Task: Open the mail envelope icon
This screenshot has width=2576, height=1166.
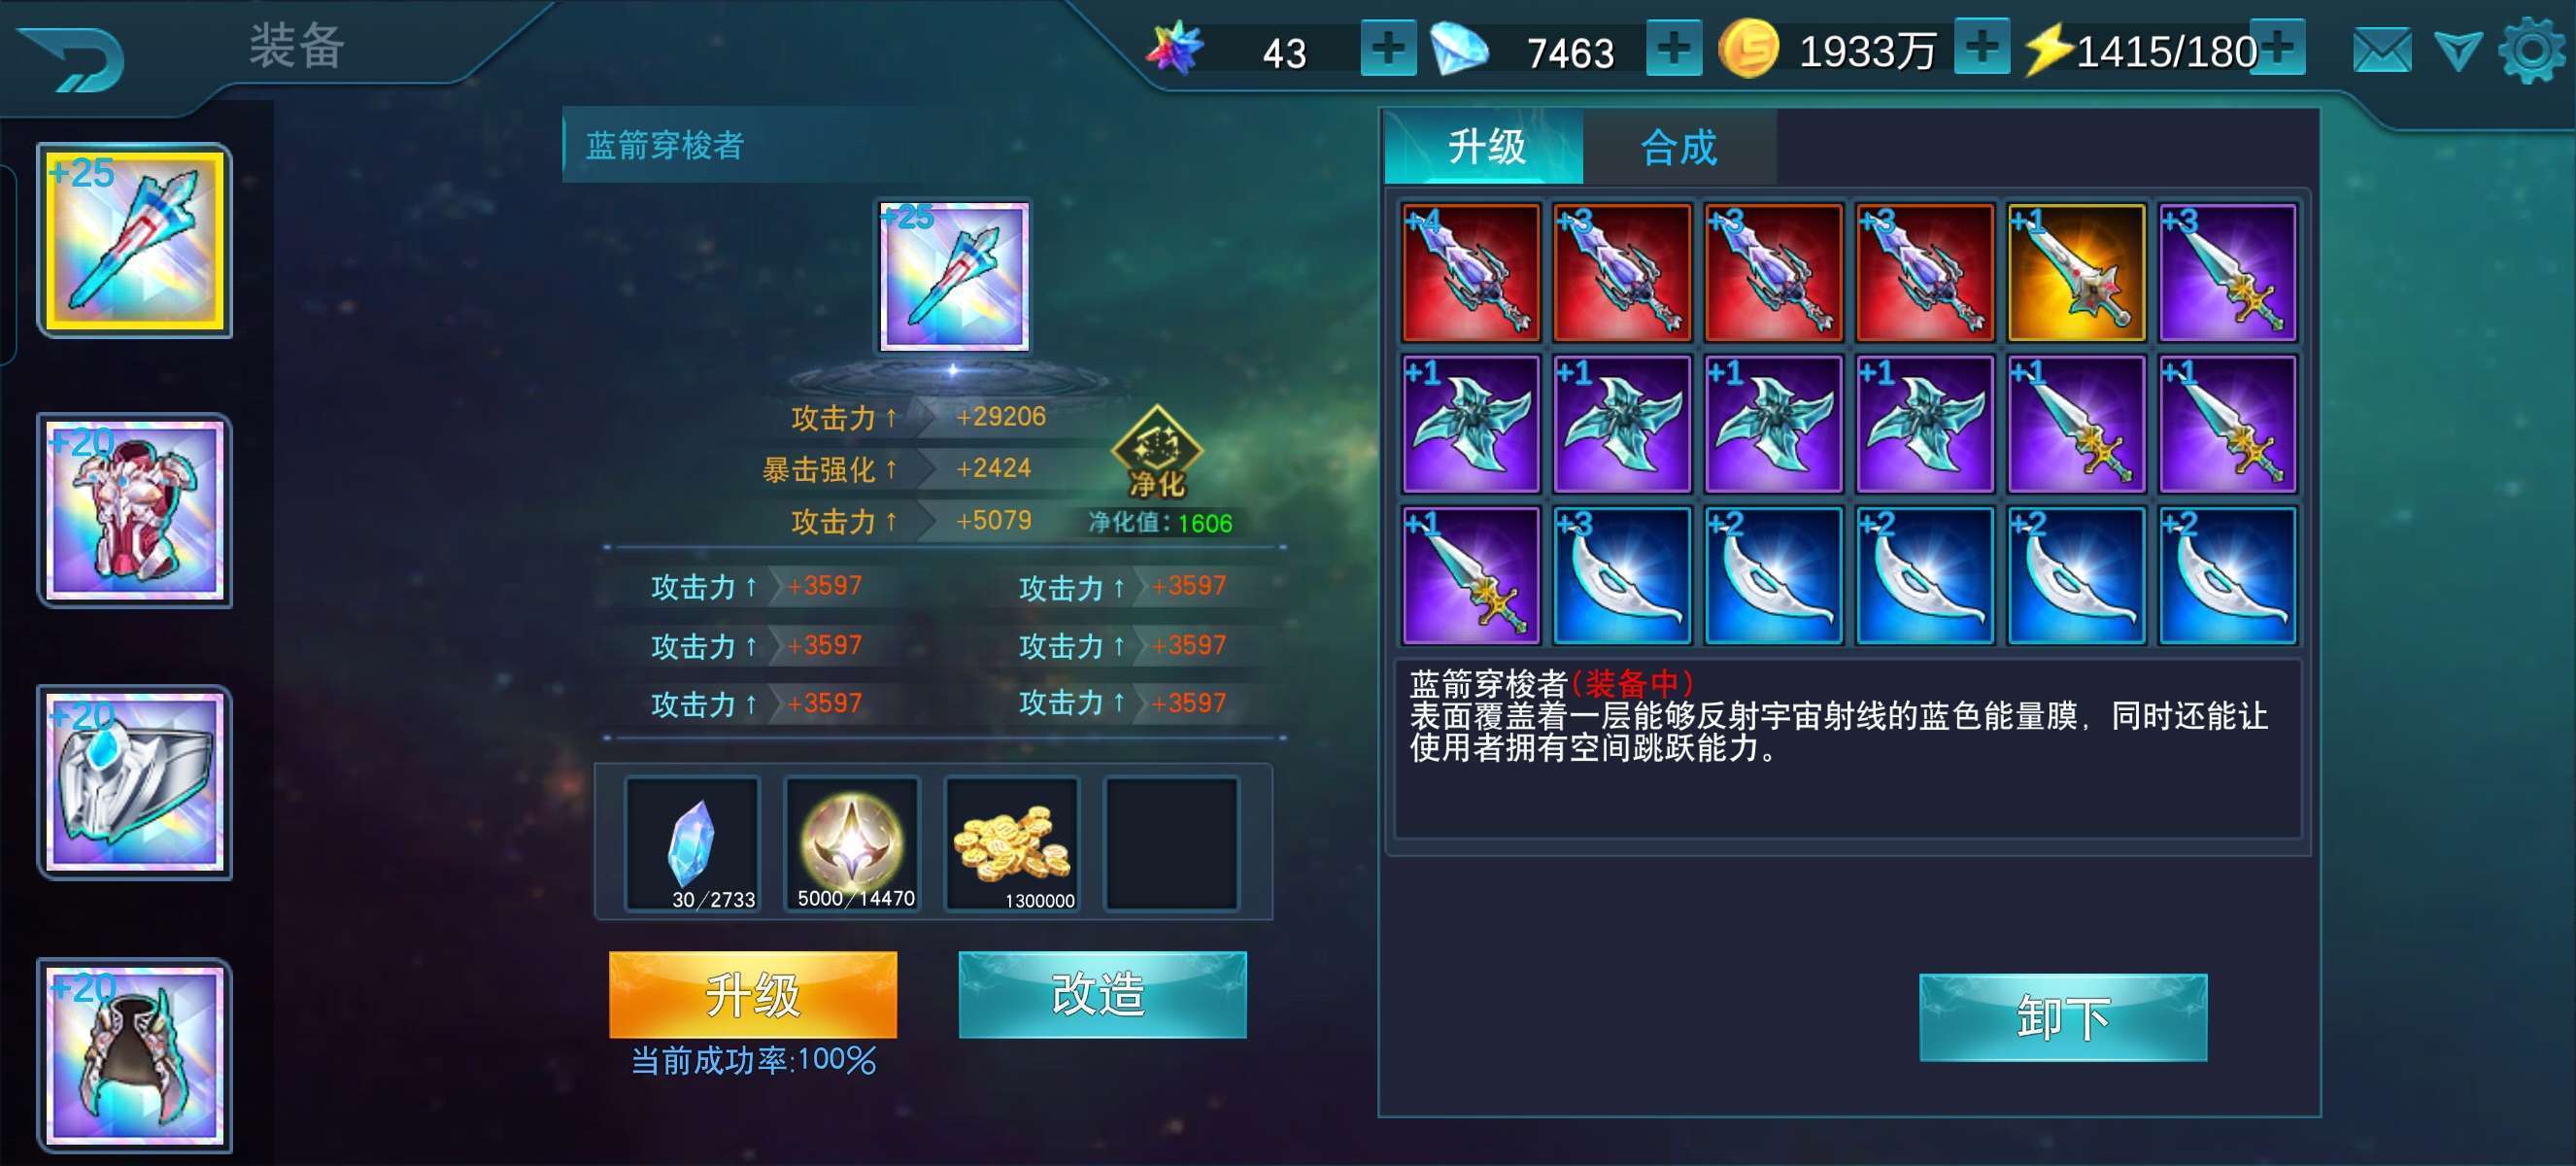Action: [2381, 50]
